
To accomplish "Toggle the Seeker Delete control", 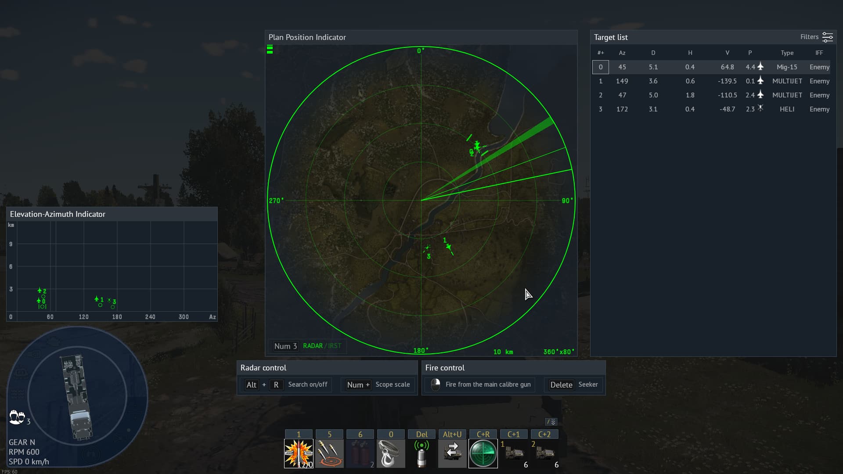I will click(x=573, y=384).
